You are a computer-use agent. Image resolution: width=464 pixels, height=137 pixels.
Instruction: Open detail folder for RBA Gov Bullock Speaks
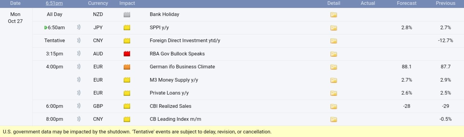[333, 54]
